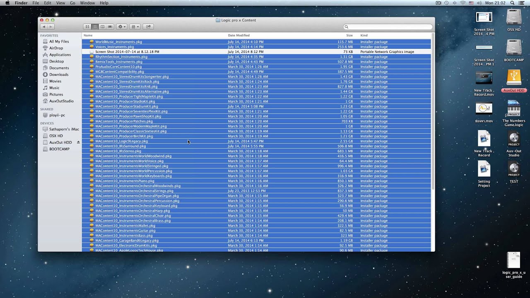Select the Screen Shot 2014-07-14 PNG file
The width and height of the screenshot is (530, 298).
(256, 52)
